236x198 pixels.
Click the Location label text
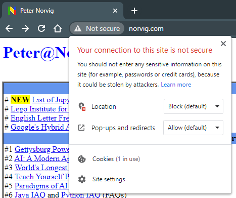click(104, 107)
